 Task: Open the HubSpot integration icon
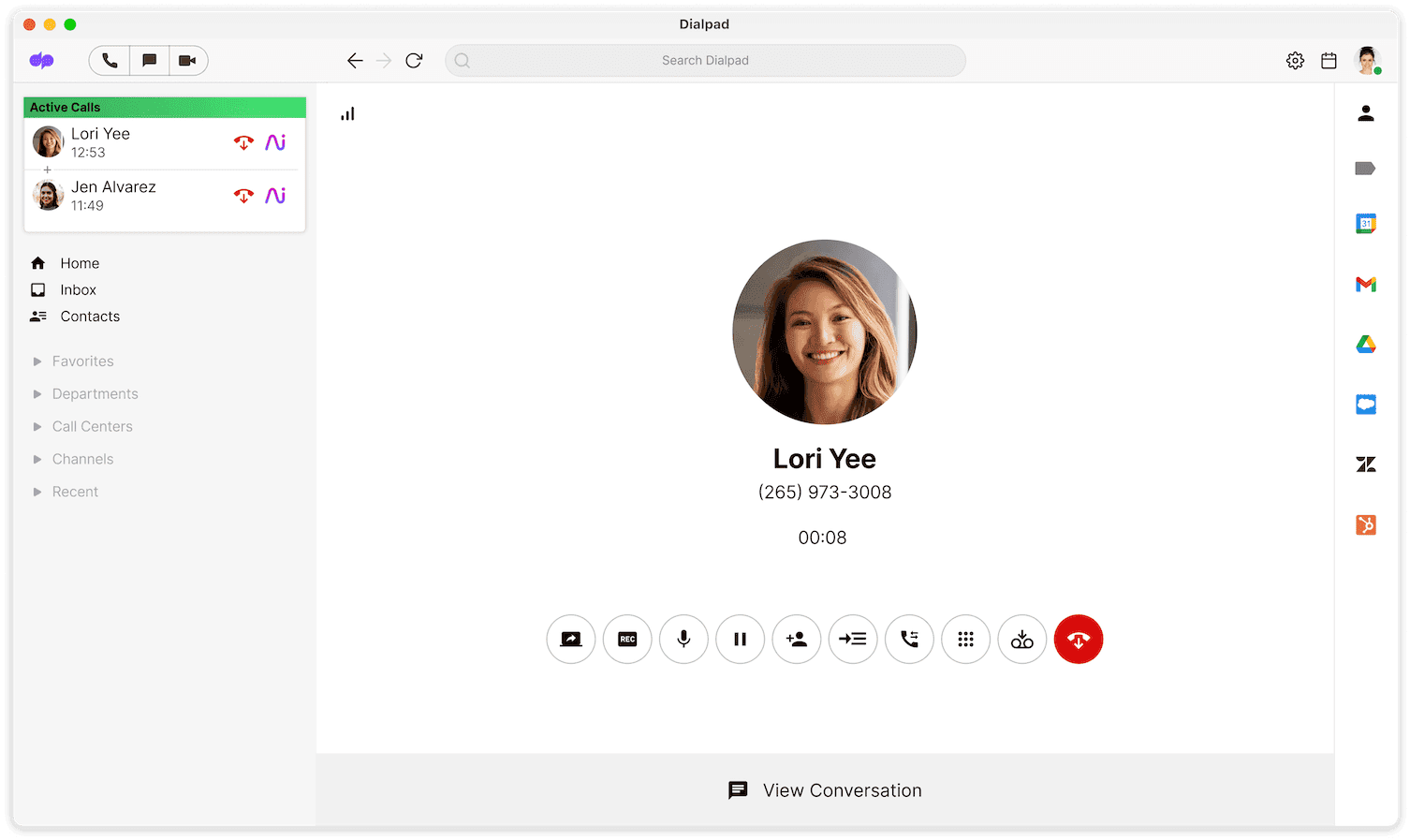(1366, 524)
